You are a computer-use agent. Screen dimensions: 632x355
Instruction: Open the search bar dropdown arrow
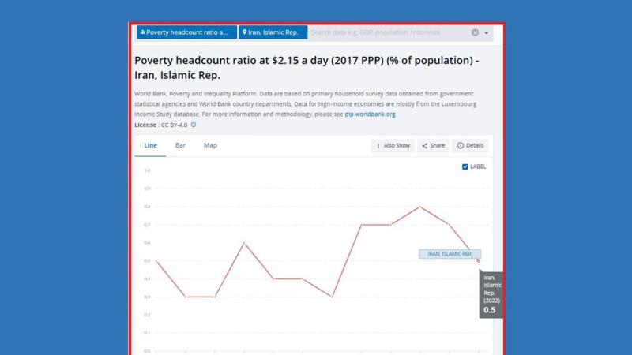(487, 33)
